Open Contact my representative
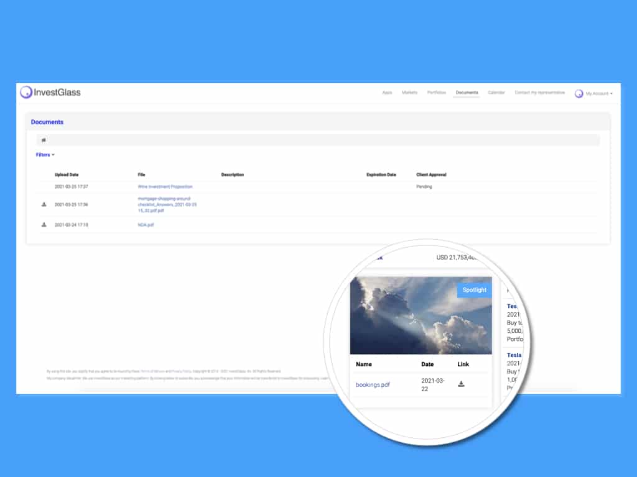The height and width of the screenshot is (477, 637). [539, 93]
